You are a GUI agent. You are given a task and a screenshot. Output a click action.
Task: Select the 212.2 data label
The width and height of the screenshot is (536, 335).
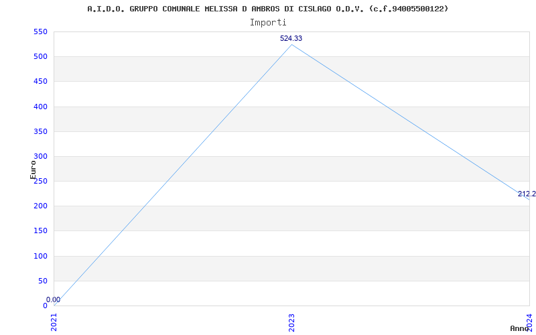pos(527,194)
